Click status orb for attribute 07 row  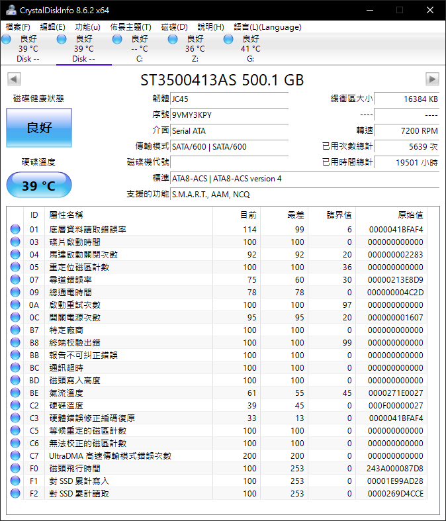pos(15,279)
